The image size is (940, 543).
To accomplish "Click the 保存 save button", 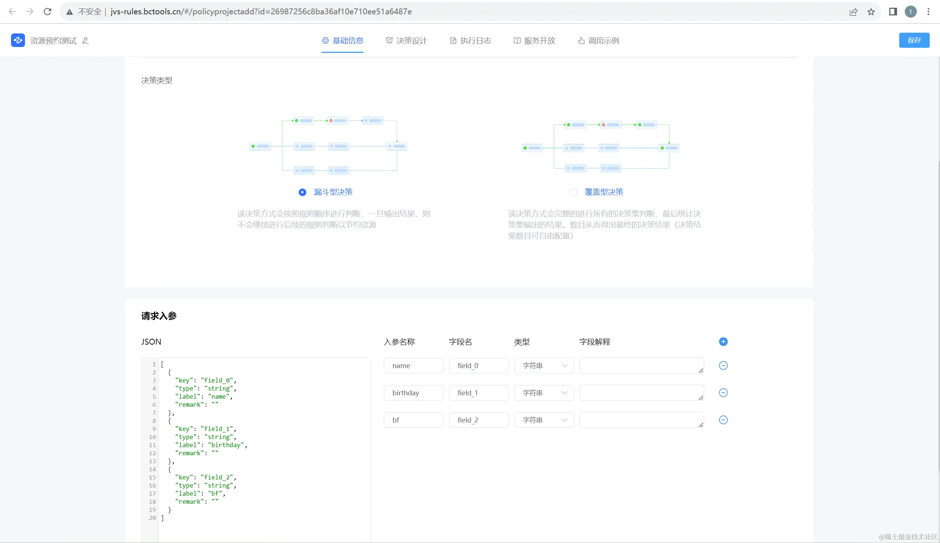I will 914,40.
